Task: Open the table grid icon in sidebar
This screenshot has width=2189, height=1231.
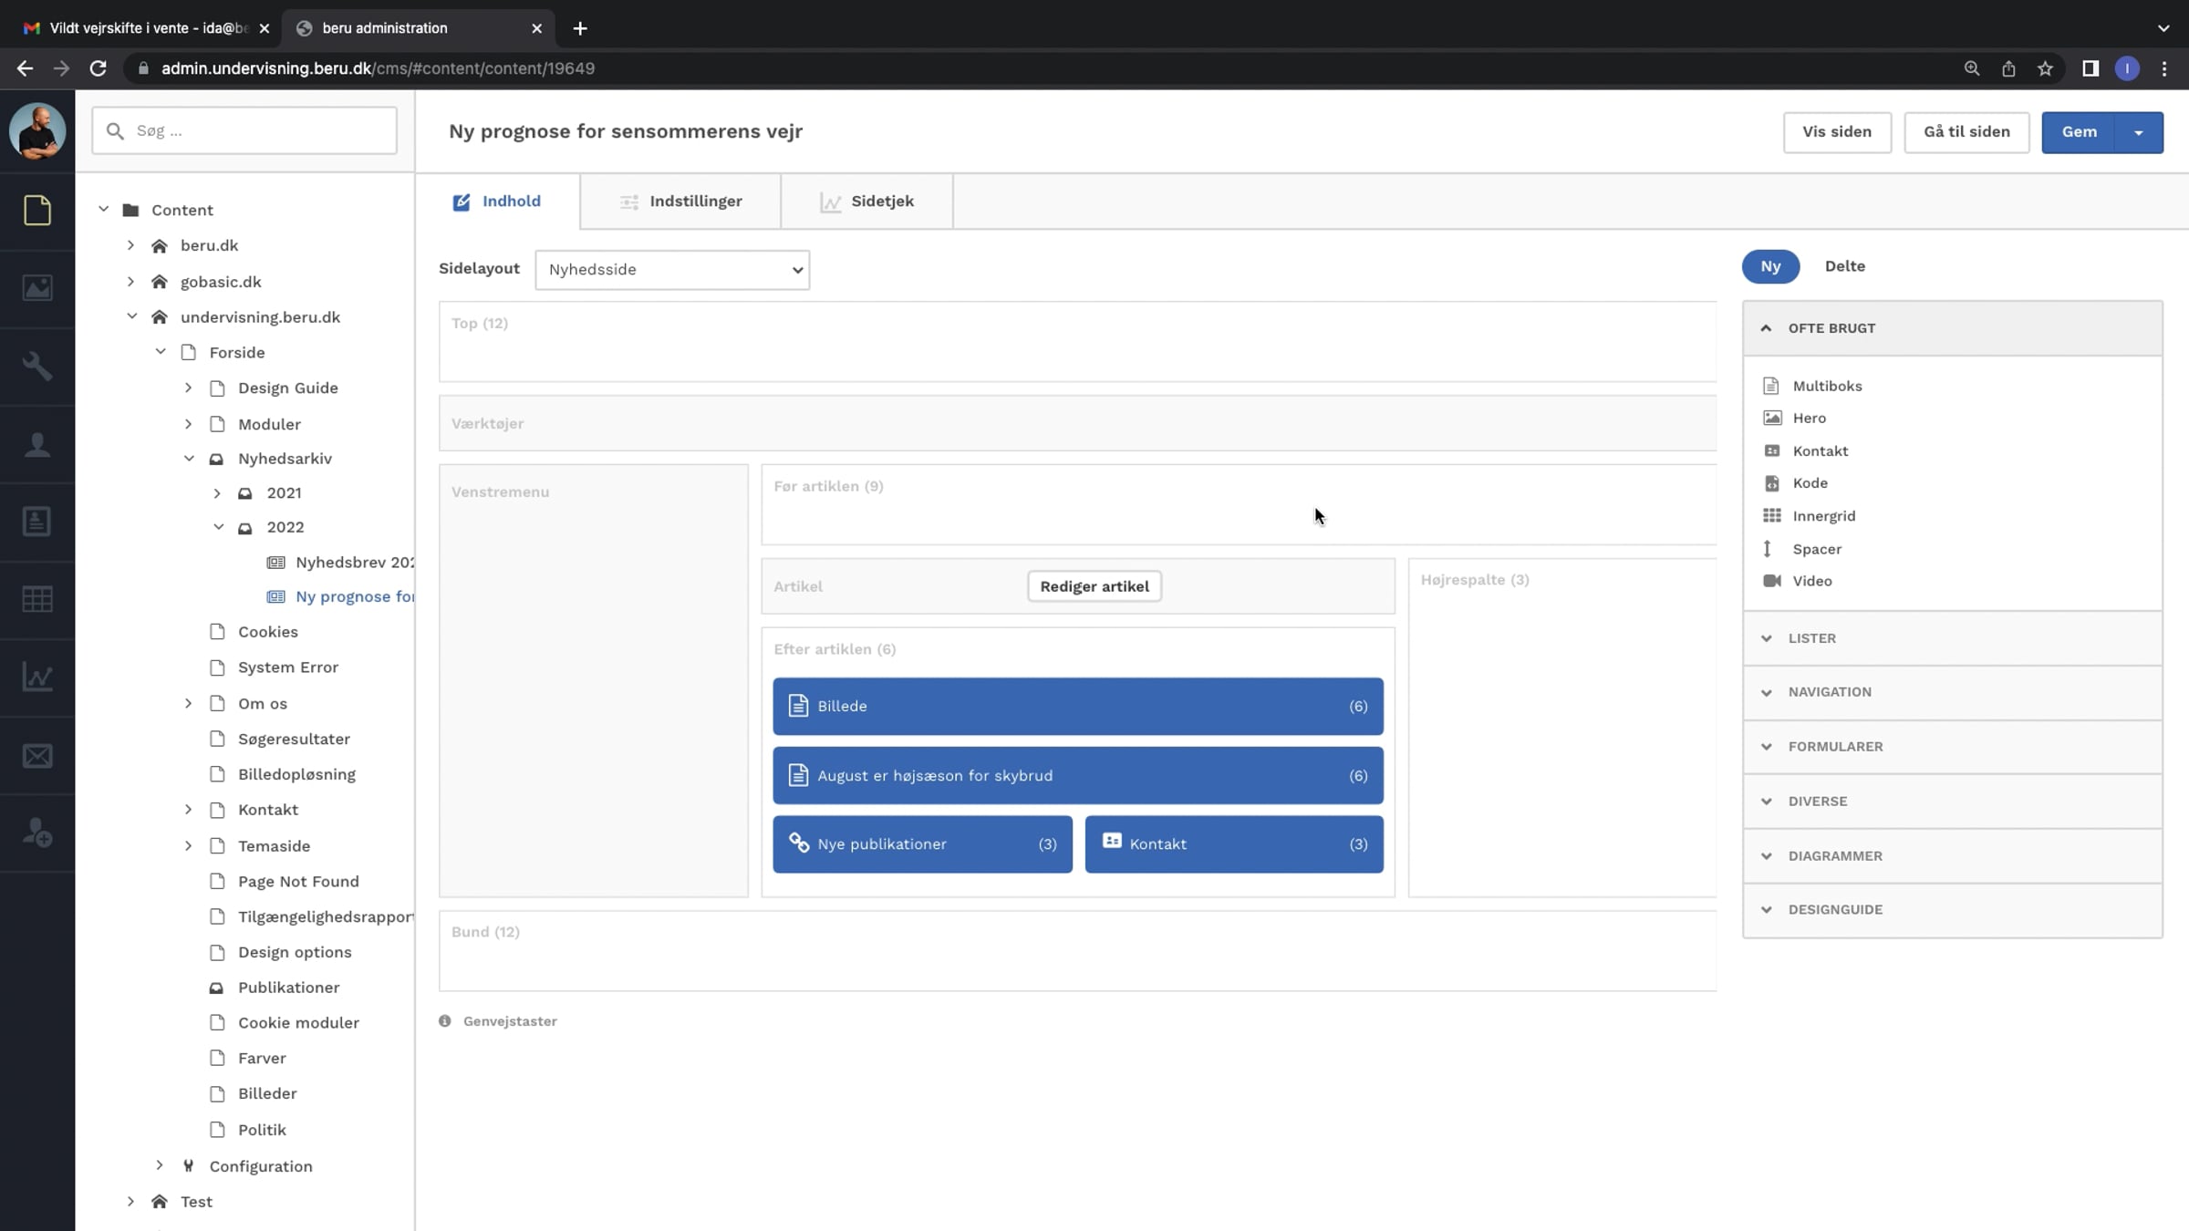Action: point(37,599)
